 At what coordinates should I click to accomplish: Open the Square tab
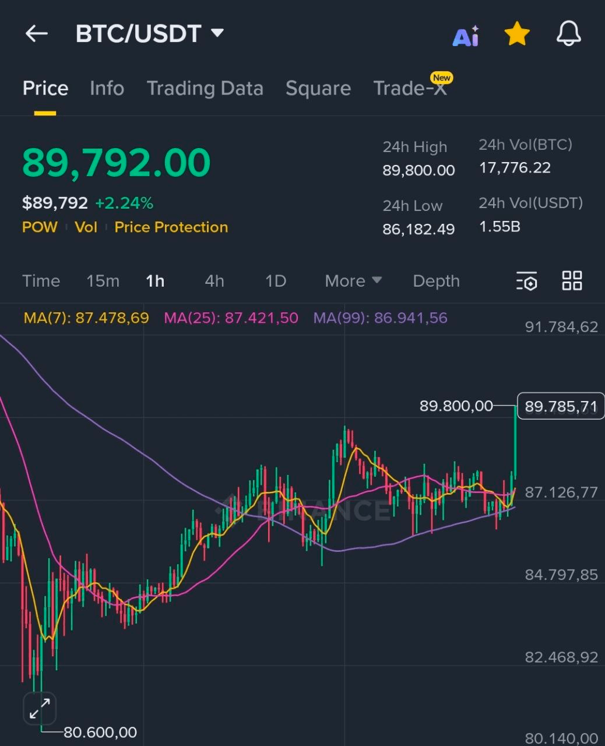(x=318, y=88)
